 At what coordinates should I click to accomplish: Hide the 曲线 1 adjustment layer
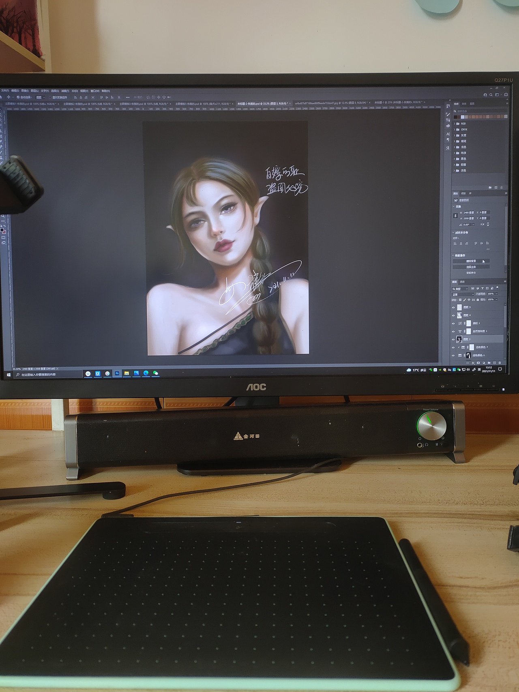(x=453, y=324)
